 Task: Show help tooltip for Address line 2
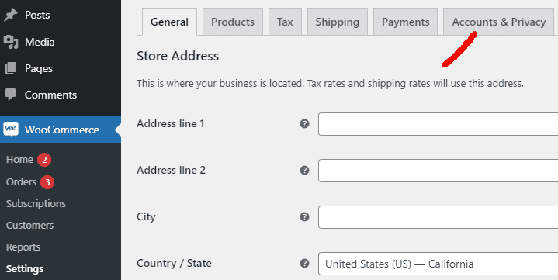click(x=304, y=171)
